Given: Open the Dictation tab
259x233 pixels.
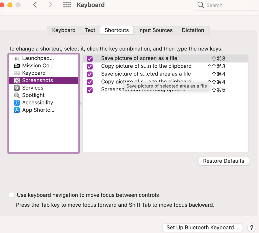Looking at the screenshot, I should [x=193, y=30].
